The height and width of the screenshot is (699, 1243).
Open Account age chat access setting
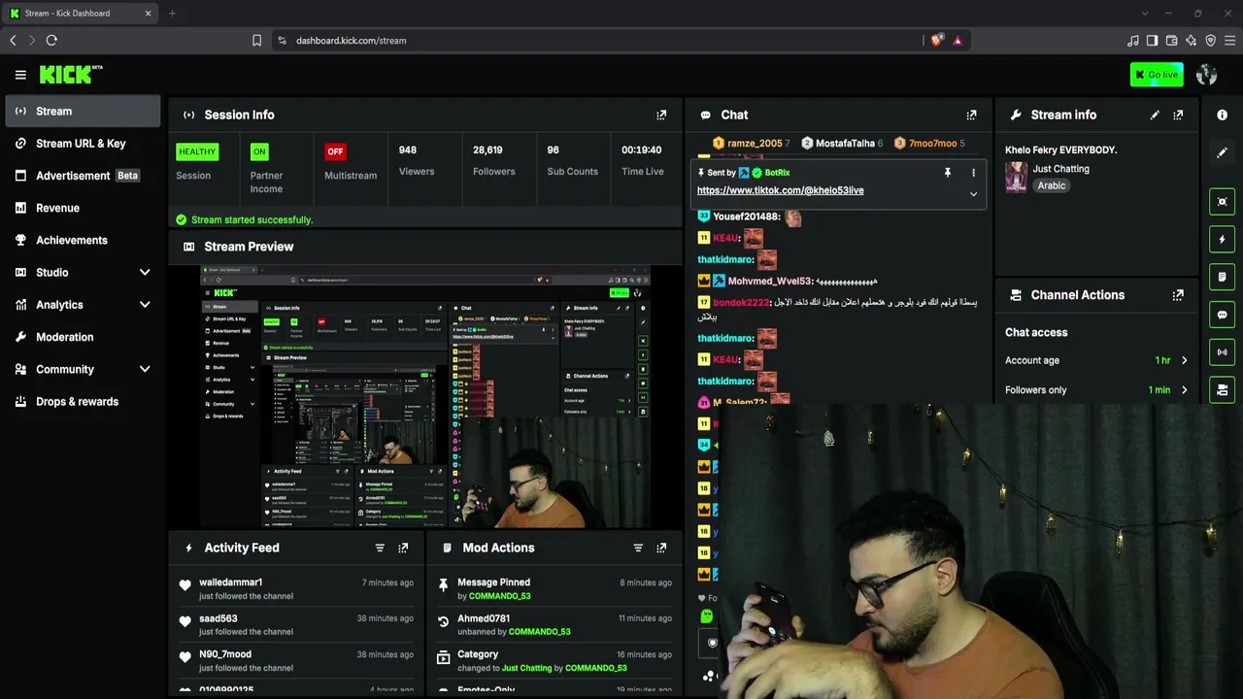coord(1096,360)
